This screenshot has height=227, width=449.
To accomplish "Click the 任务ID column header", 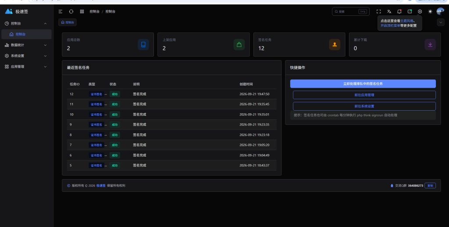I will (75, 84).
